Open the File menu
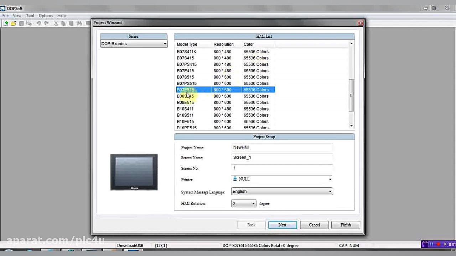Viewport: 456px width, 256px height. pyautogui.click(x=5, y=16)
